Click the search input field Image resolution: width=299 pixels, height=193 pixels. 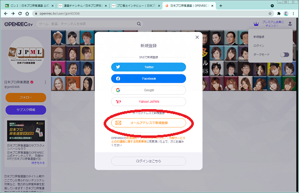pos(87,24)
